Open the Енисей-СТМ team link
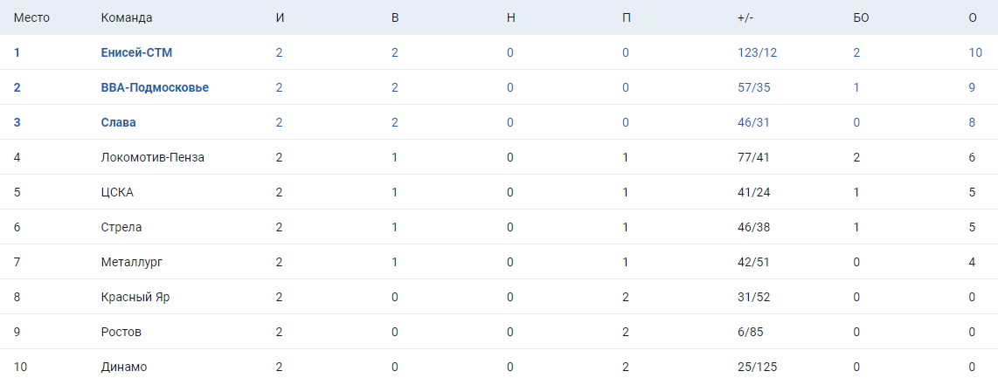The image size is (998, 385). click(136, 52)
